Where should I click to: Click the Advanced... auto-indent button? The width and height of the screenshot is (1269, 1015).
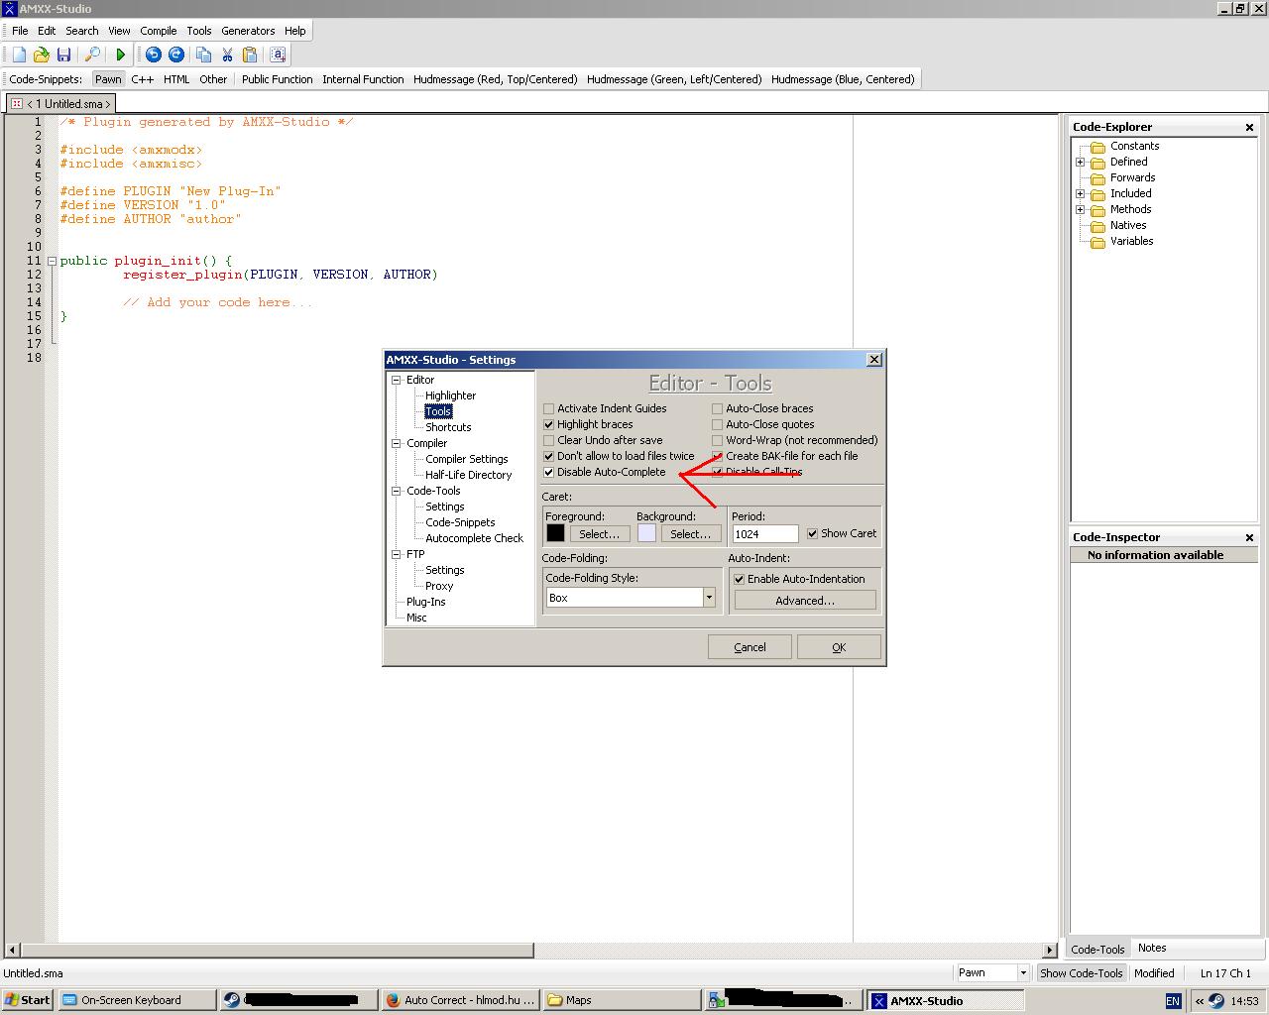click(805, 601)
